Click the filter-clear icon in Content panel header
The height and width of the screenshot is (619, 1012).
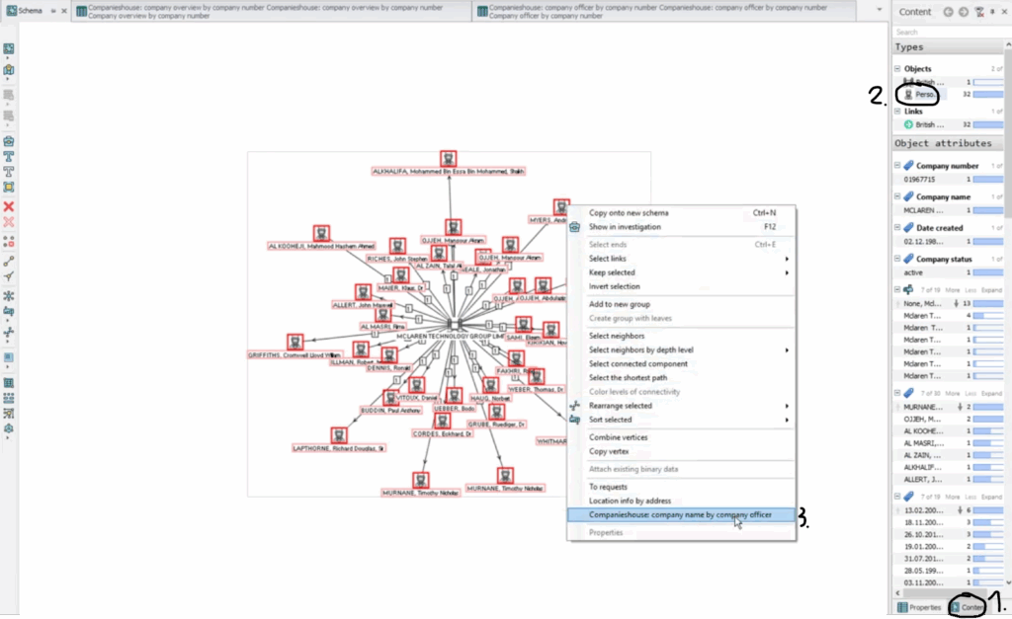(978, 12)
